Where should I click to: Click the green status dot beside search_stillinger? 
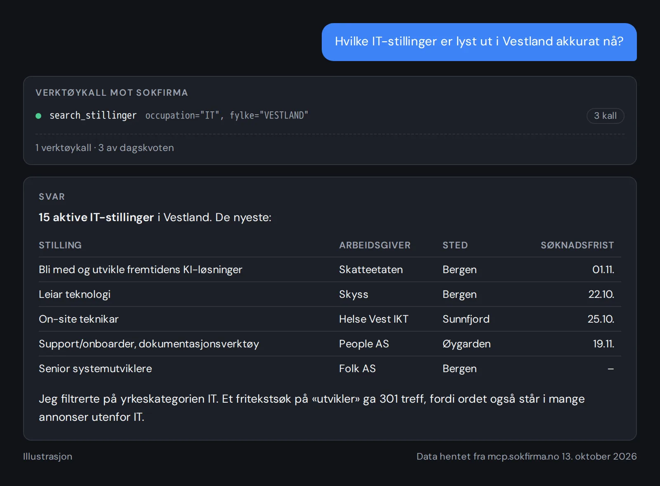pos(38,116)
